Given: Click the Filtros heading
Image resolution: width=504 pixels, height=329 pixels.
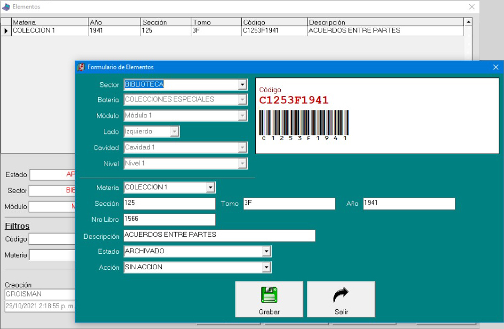Looking at the screenshot, I should [17, 226].
